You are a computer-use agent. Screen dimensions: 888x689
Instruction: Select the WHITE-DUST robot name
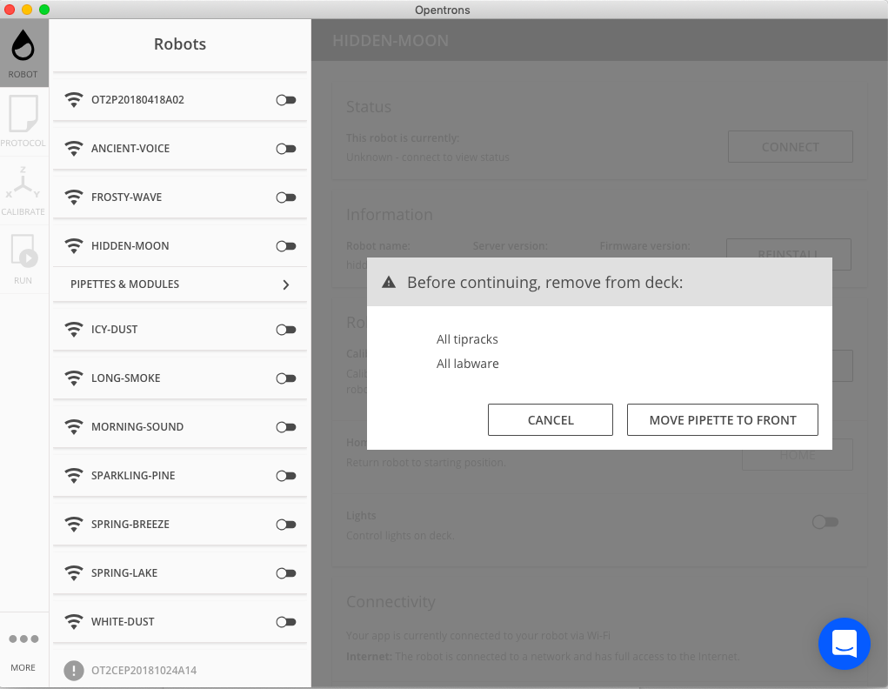123,621
